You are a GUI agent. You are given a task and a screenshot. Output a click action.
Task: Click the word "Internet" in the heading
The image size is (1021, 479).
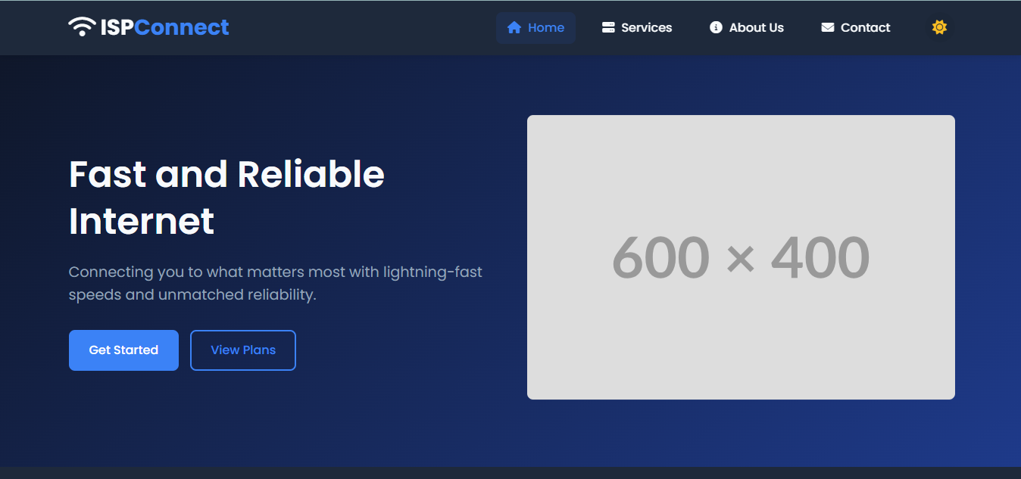click(x=142, y=222)
